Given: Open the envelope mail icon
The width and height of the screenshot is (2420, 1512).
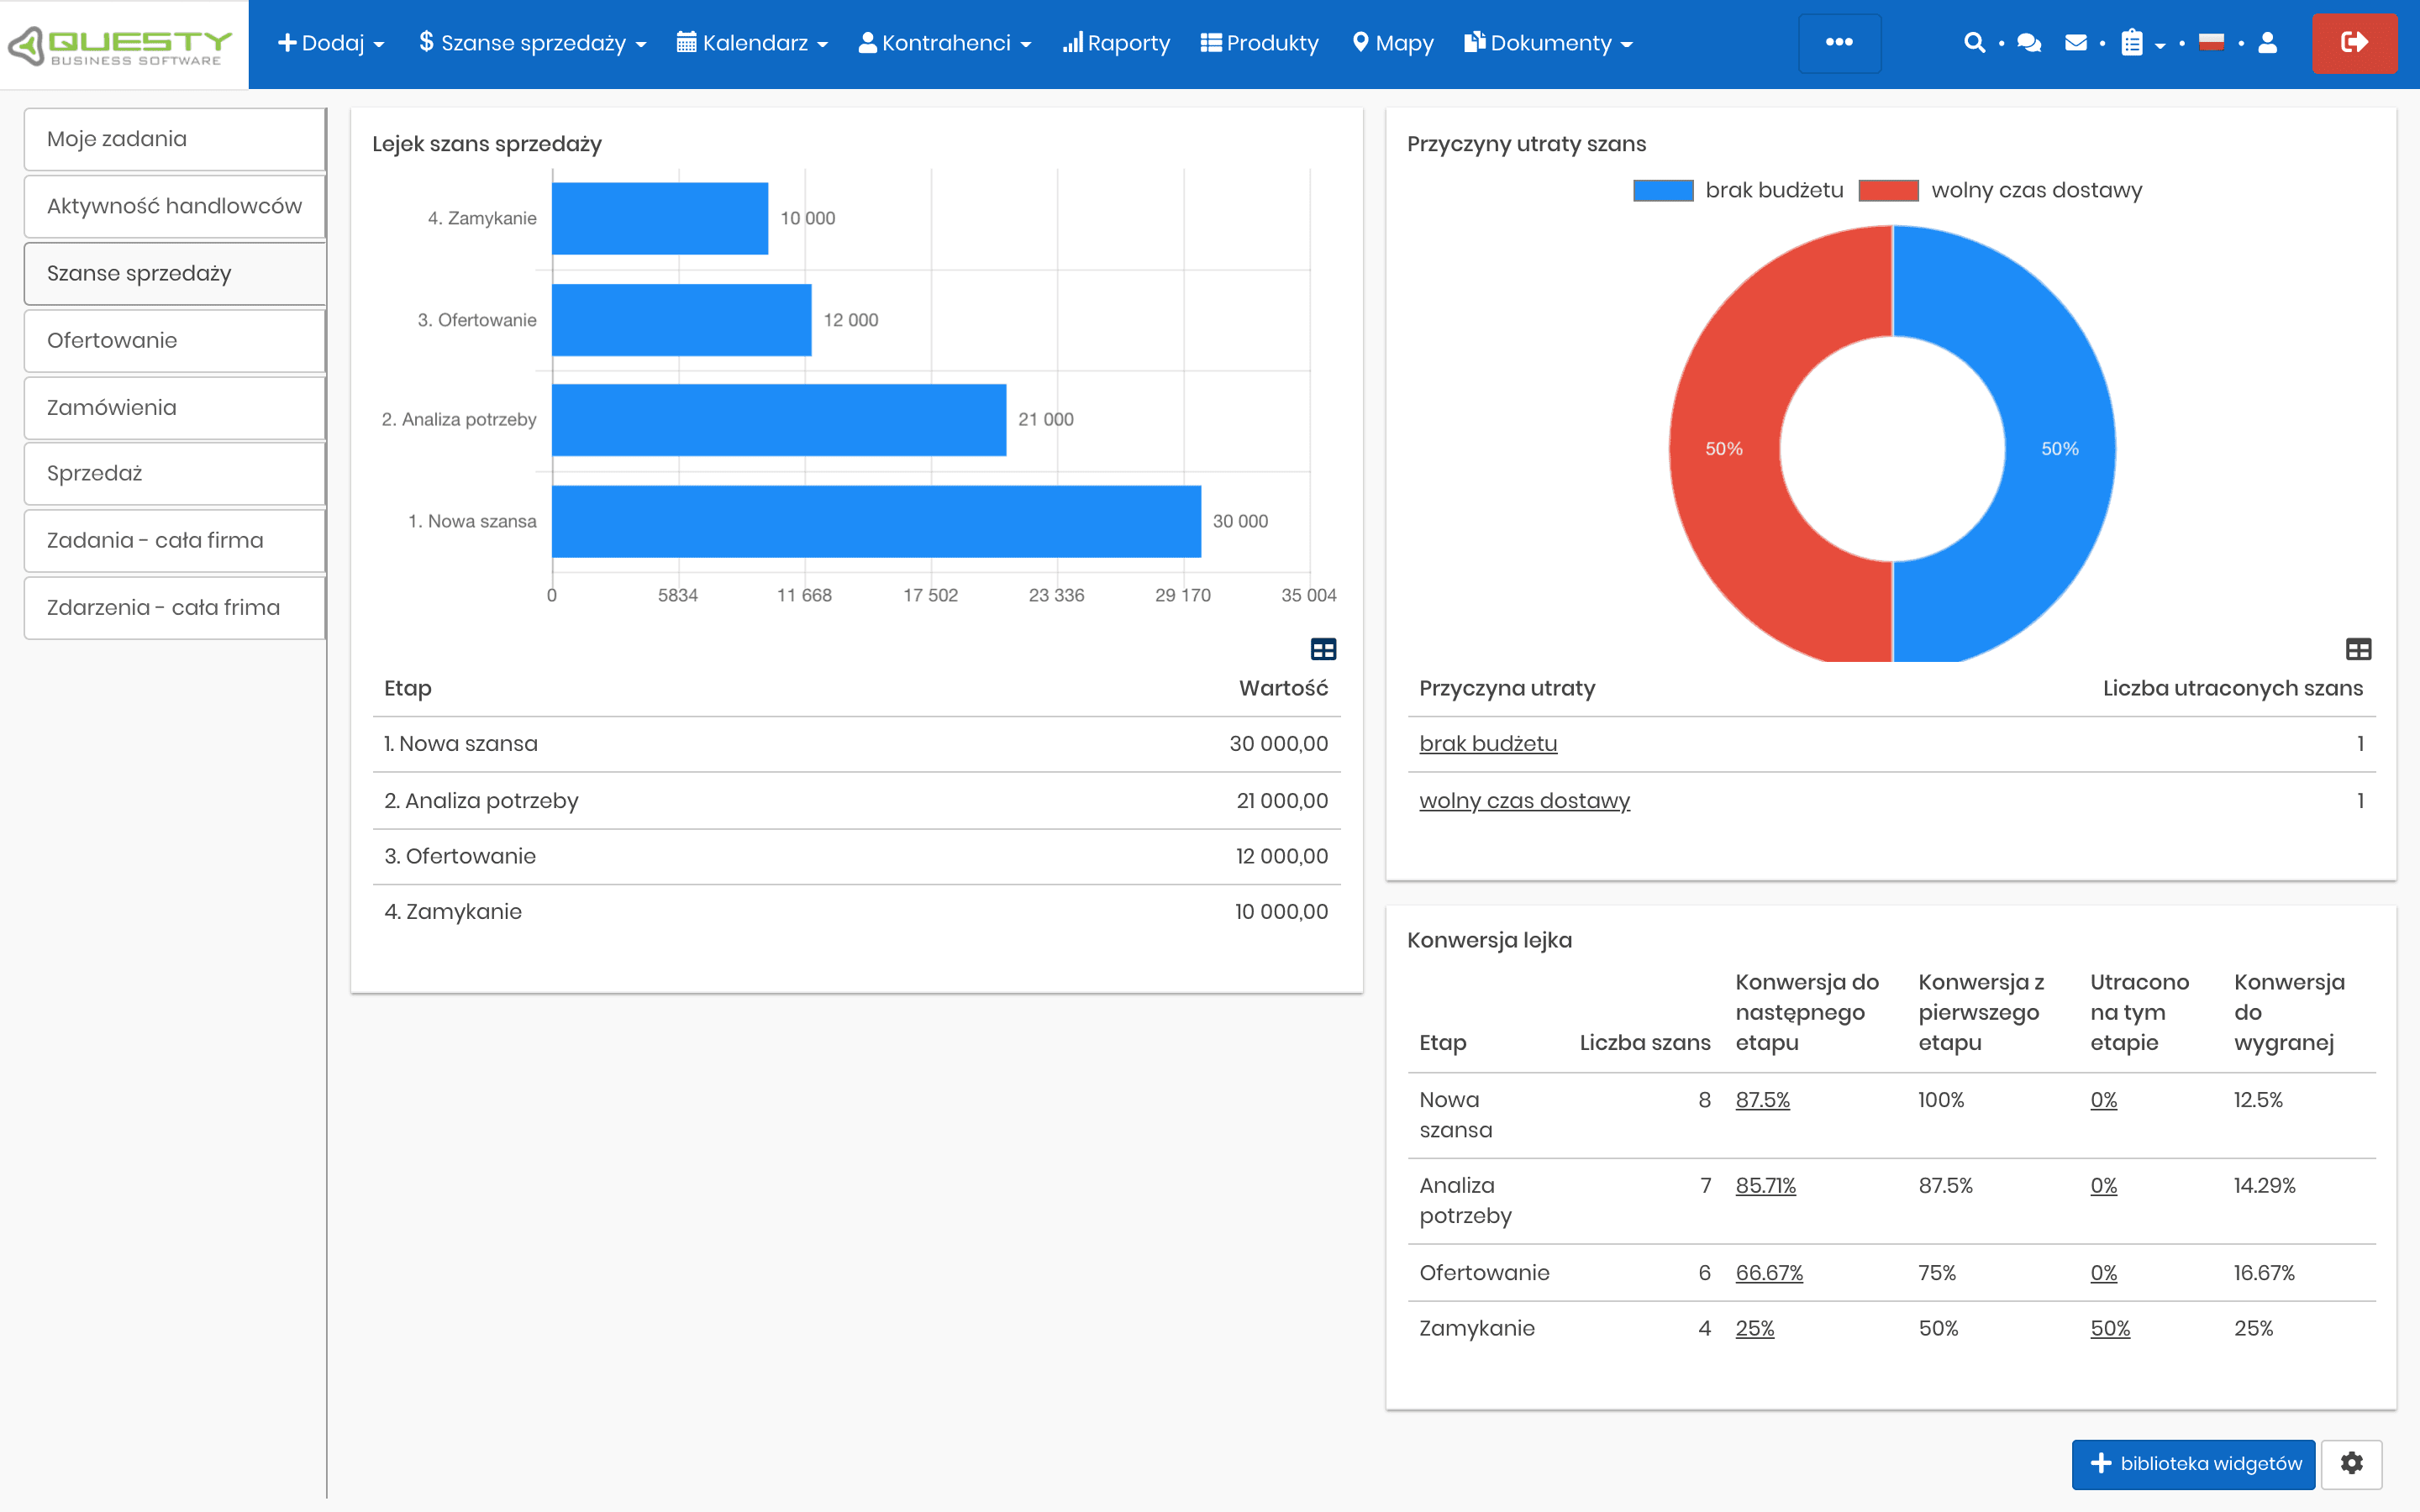Looking at the screenshot, I should [2076, 43].
